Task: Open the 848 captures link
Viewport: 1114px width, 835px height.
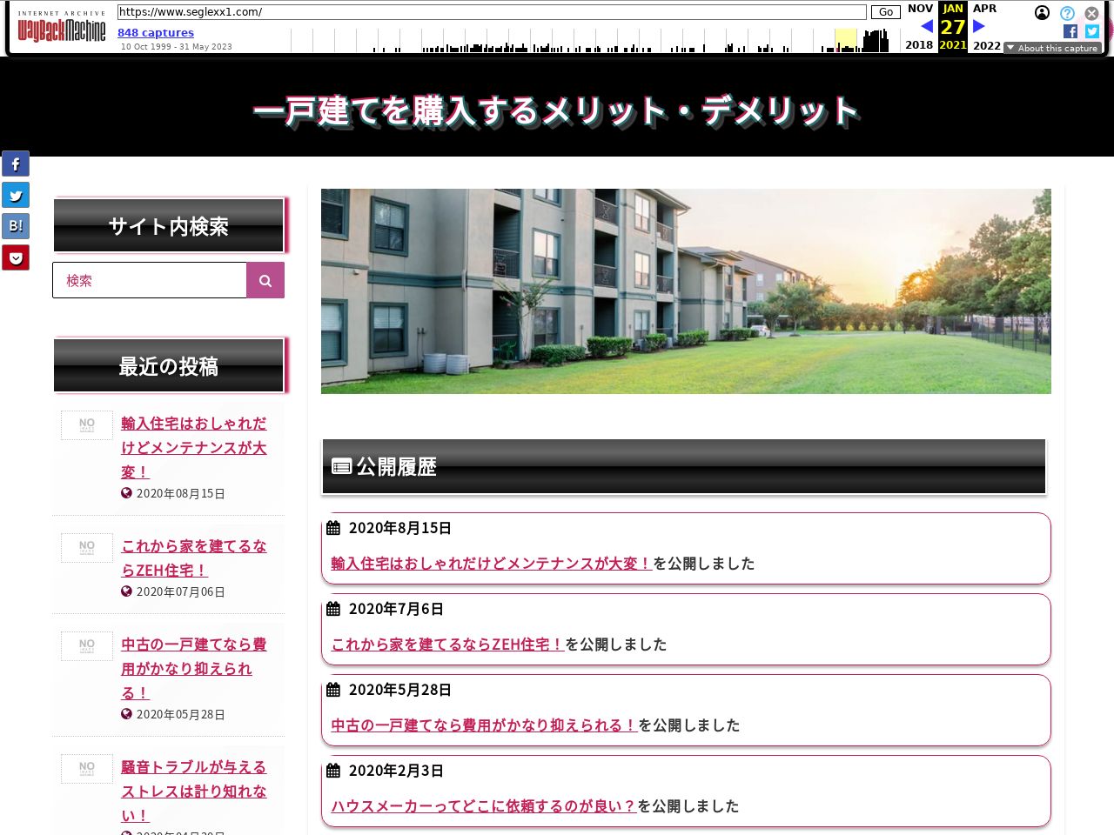Action: (156, 32)
